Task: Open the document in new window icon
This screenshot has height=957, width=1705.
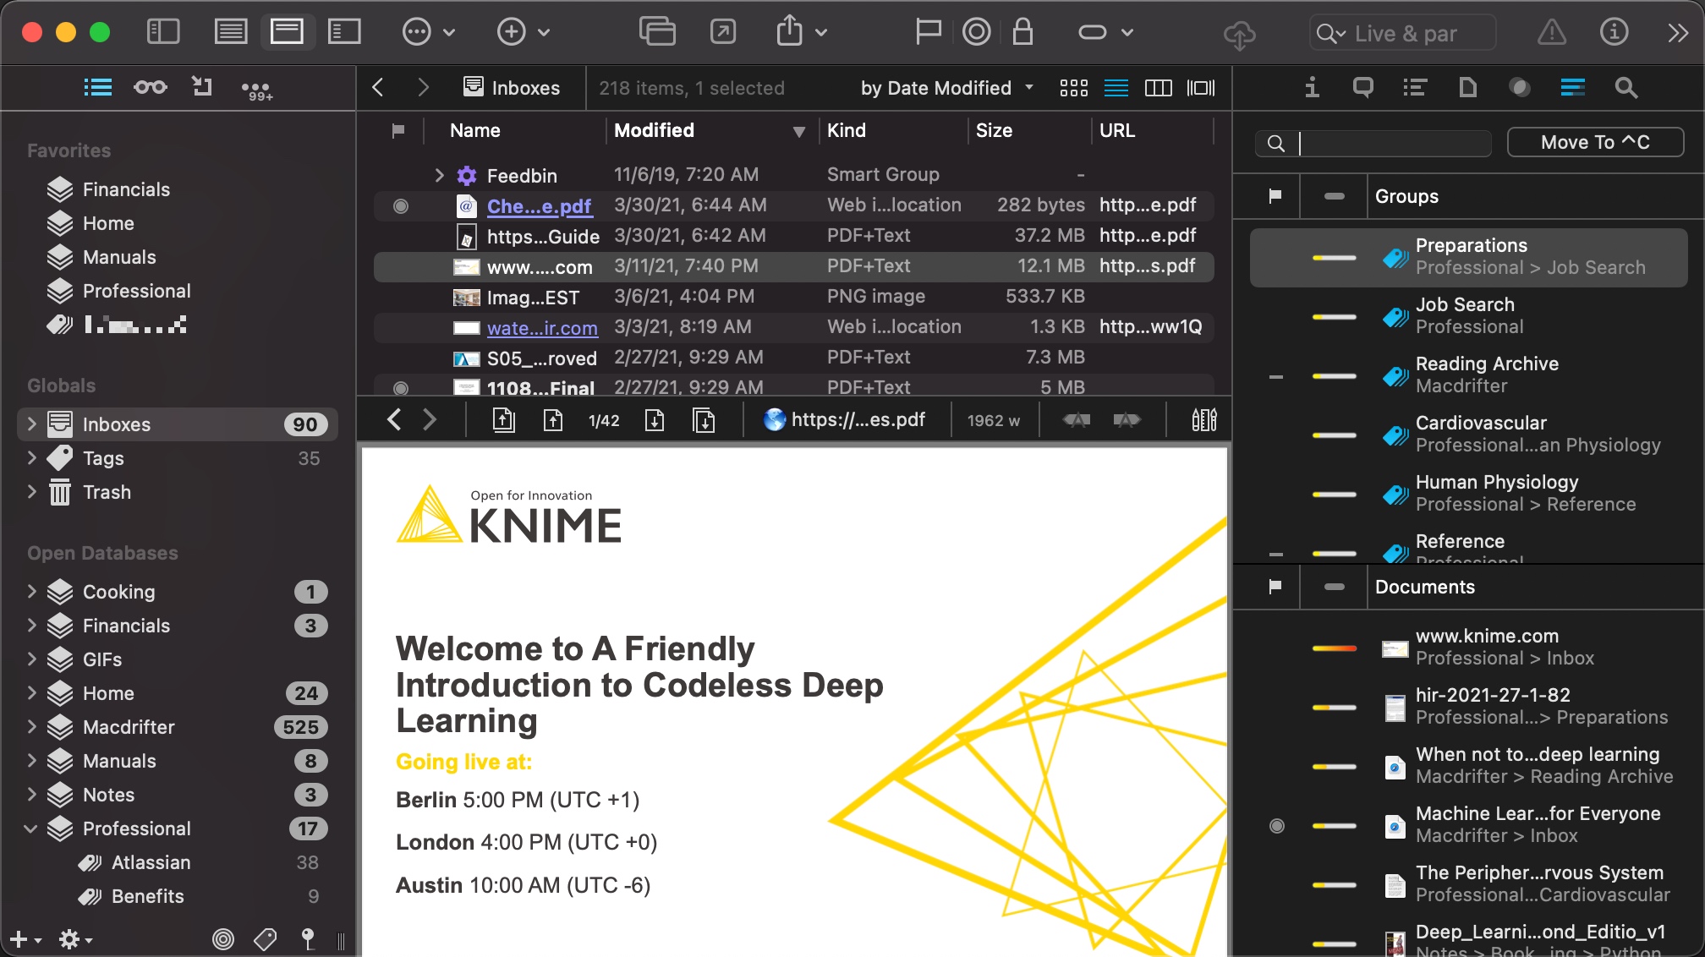Action: (723, 32)
